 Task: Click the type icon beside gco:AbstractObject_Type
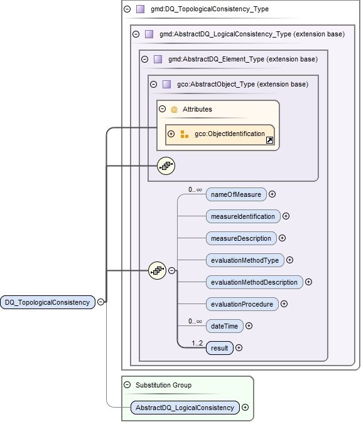click(166, 84)
